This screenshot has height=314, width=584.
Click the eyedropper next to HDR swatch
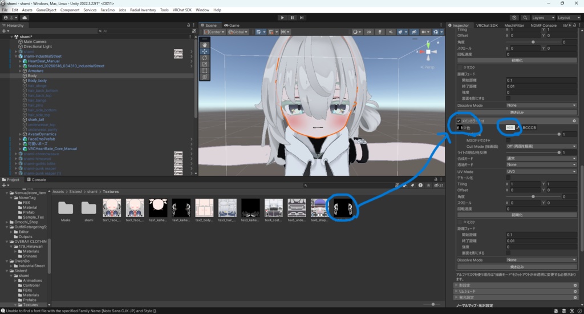pyautogui.click(x=518, y=127)
